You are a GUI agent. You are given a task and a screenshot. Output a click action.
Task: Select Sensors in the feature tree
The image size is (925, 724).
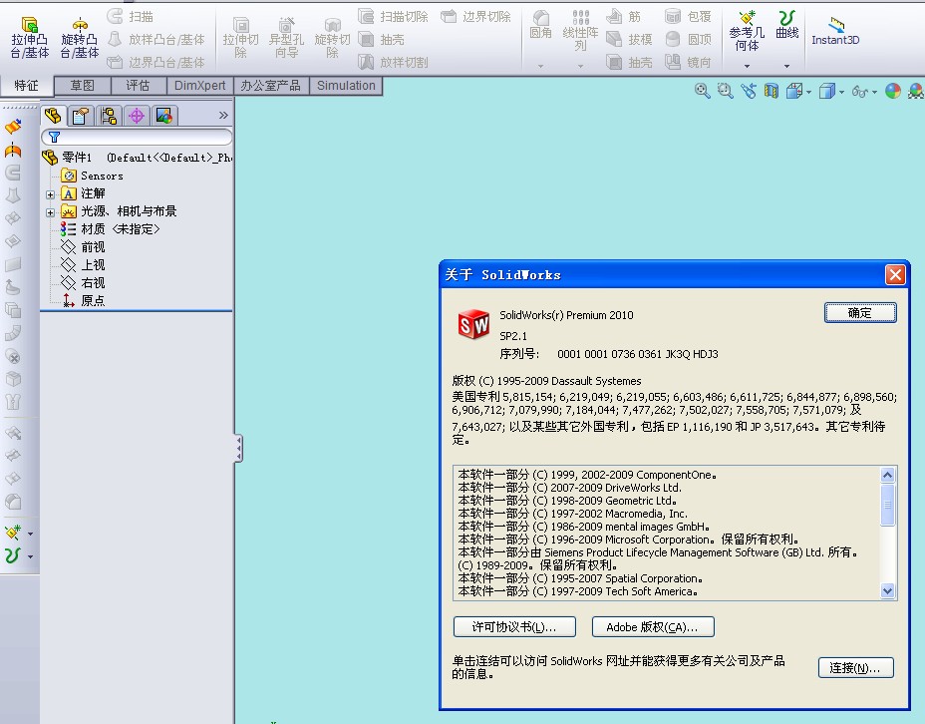[92, 176]
